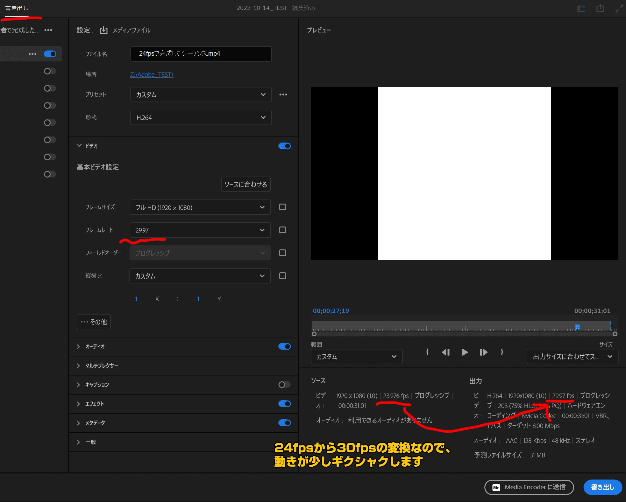
Task: Set in point with left bracket icon
Action: click(x=427, y=352)
